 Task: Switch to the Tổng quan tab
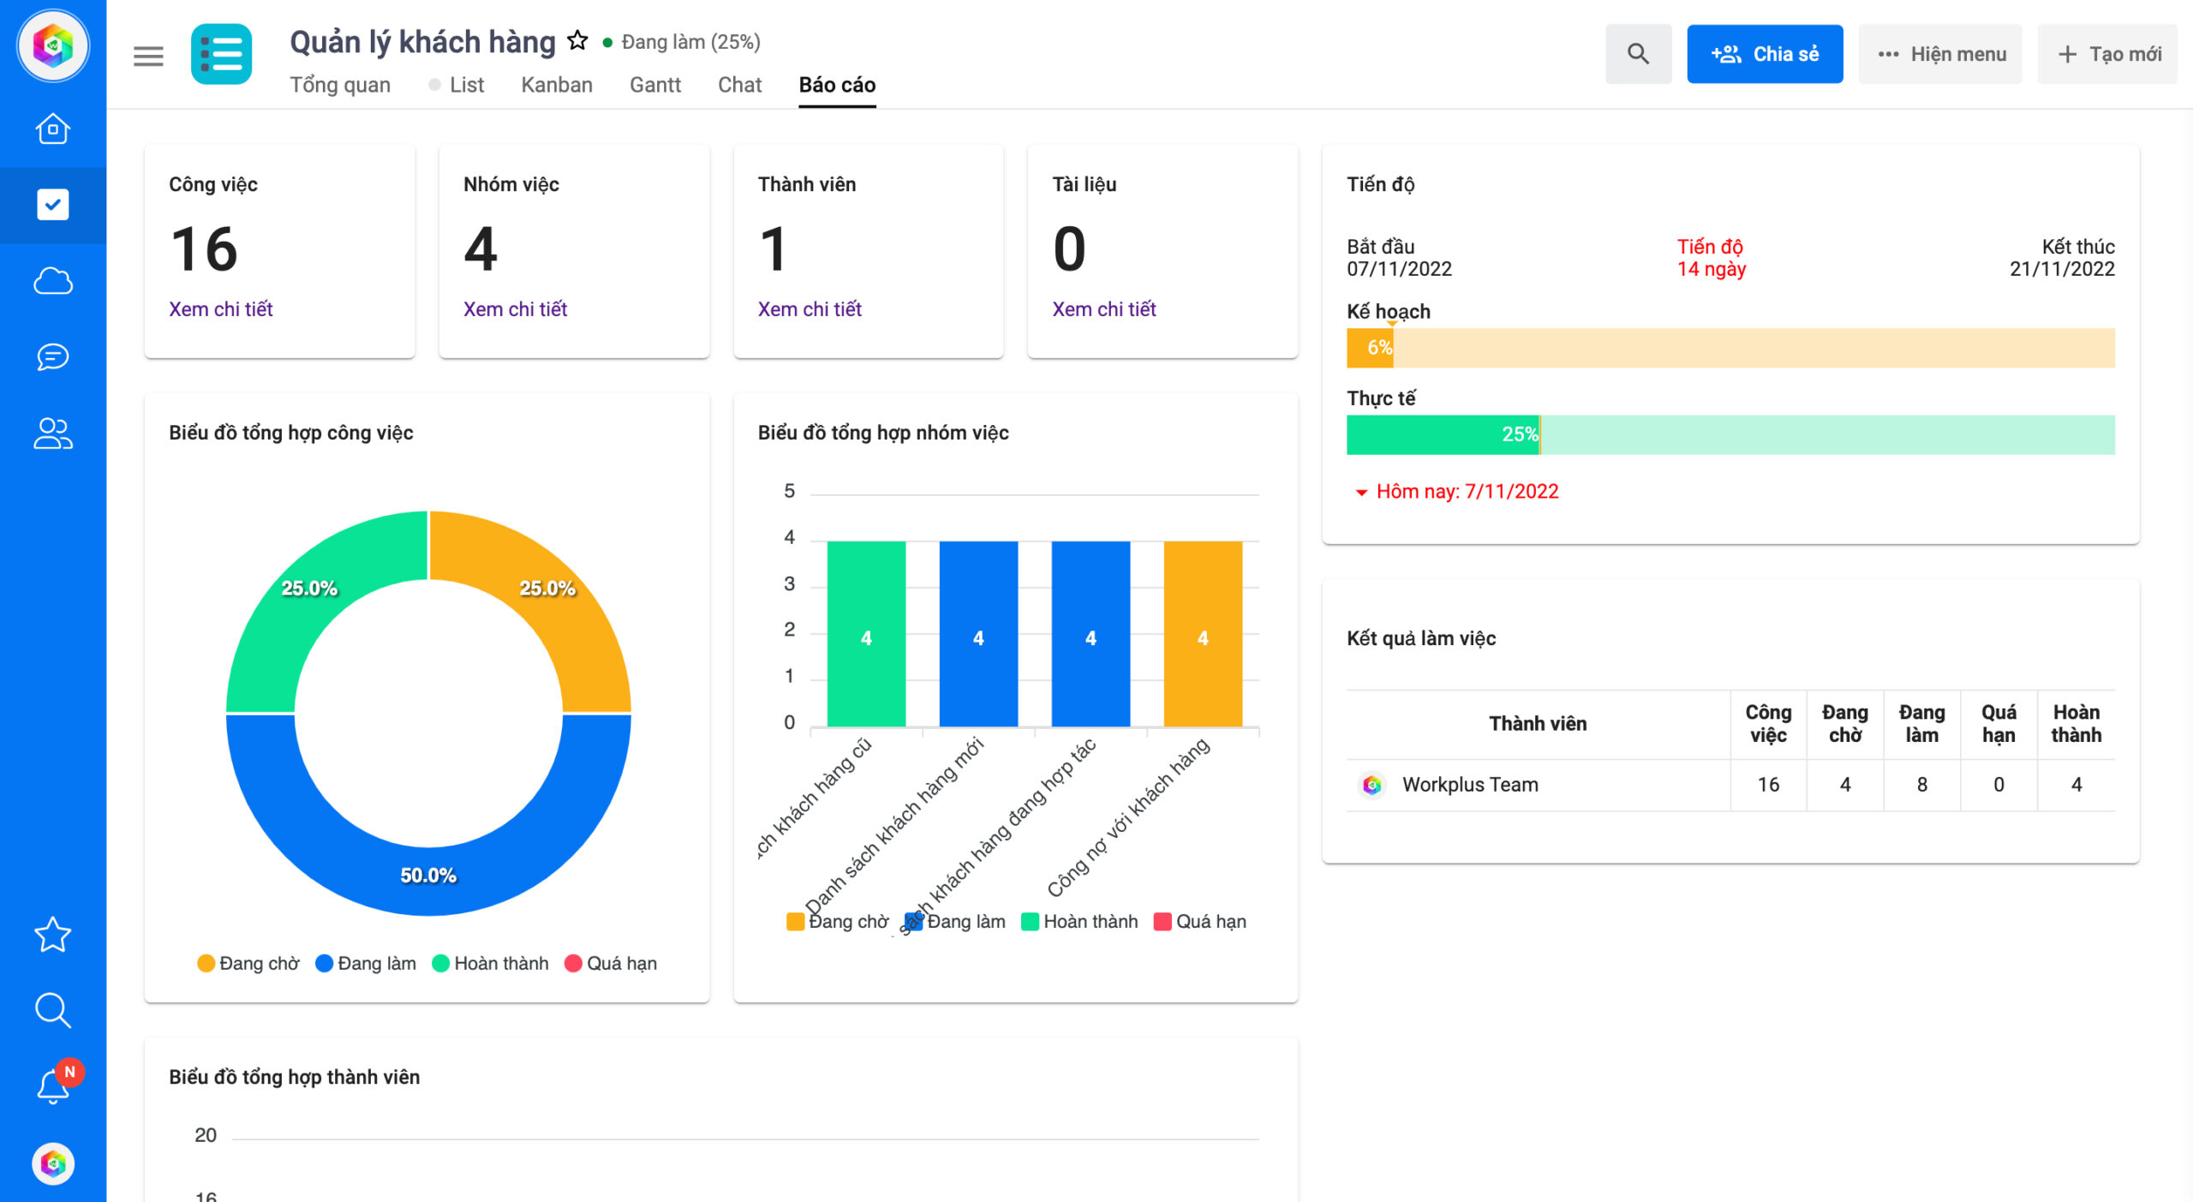point(340,85)
